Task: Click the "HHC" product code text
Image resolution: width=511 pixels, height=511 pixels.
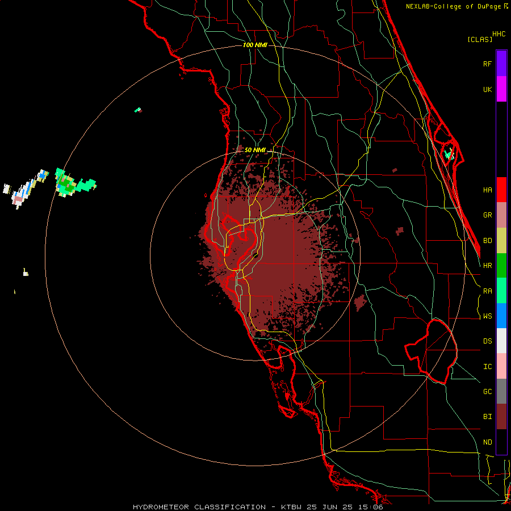Action: (499, 34)
